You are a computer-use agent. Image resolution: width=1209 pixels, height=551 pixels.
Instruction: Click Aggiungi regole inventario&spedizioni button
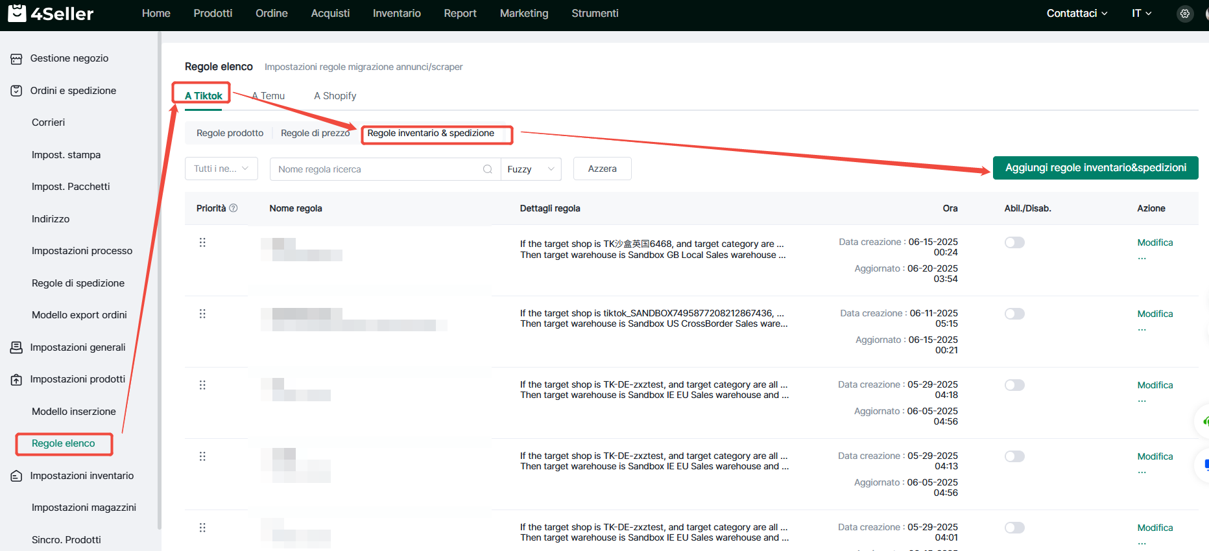click(1095, 168)
